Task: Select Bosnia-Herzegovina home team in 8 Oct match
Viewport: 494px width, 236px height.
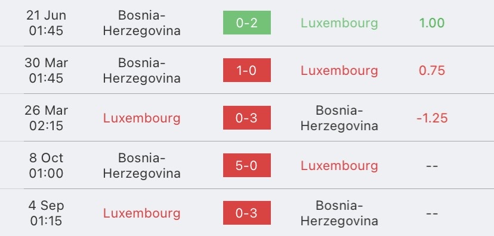Action: [x=141, y=166]
